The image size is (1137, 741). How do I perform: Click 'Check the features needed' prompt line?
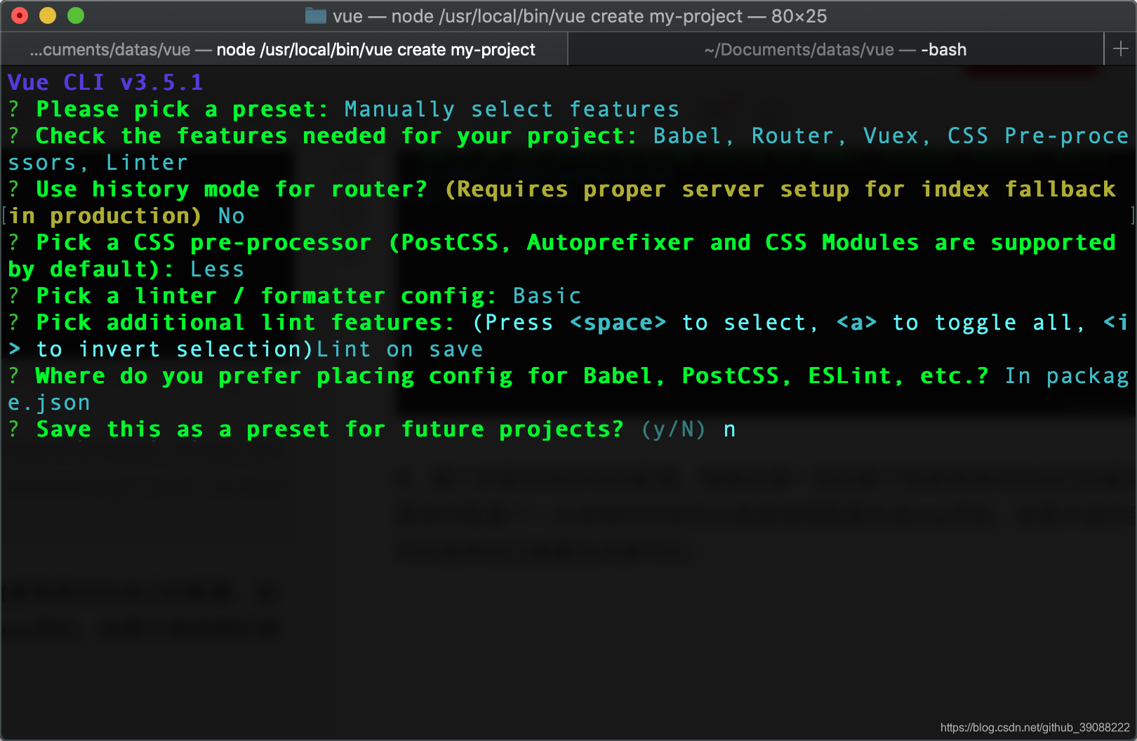click(336, 136)
